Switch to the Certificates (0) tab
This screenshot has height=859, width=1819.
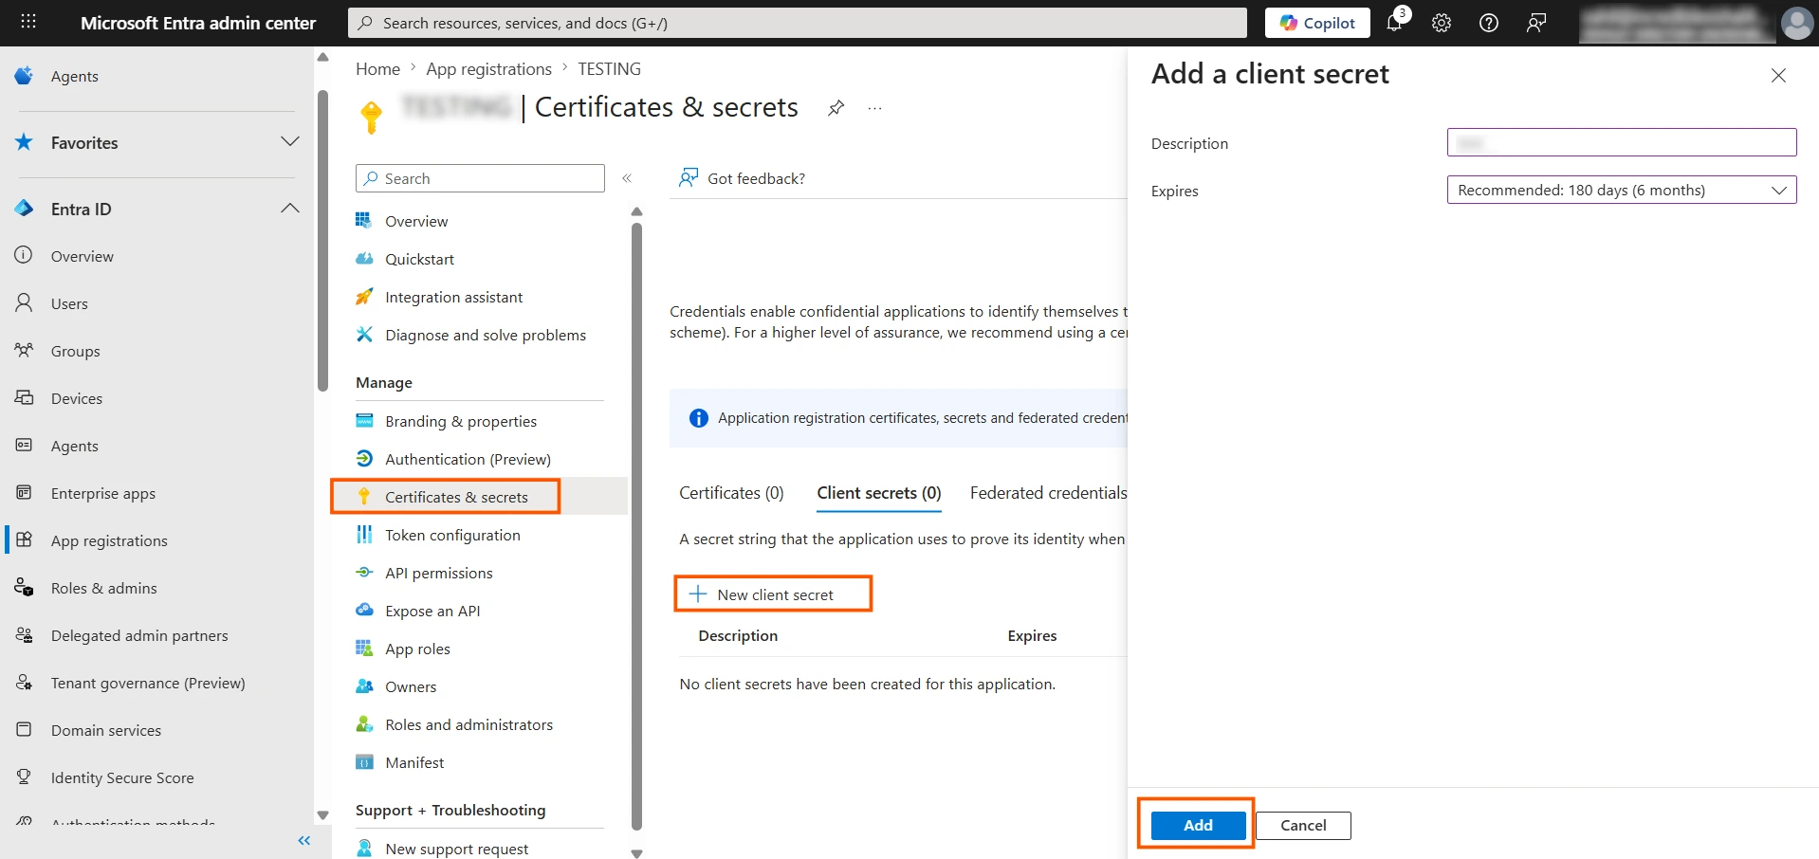(x=731, y=493)
